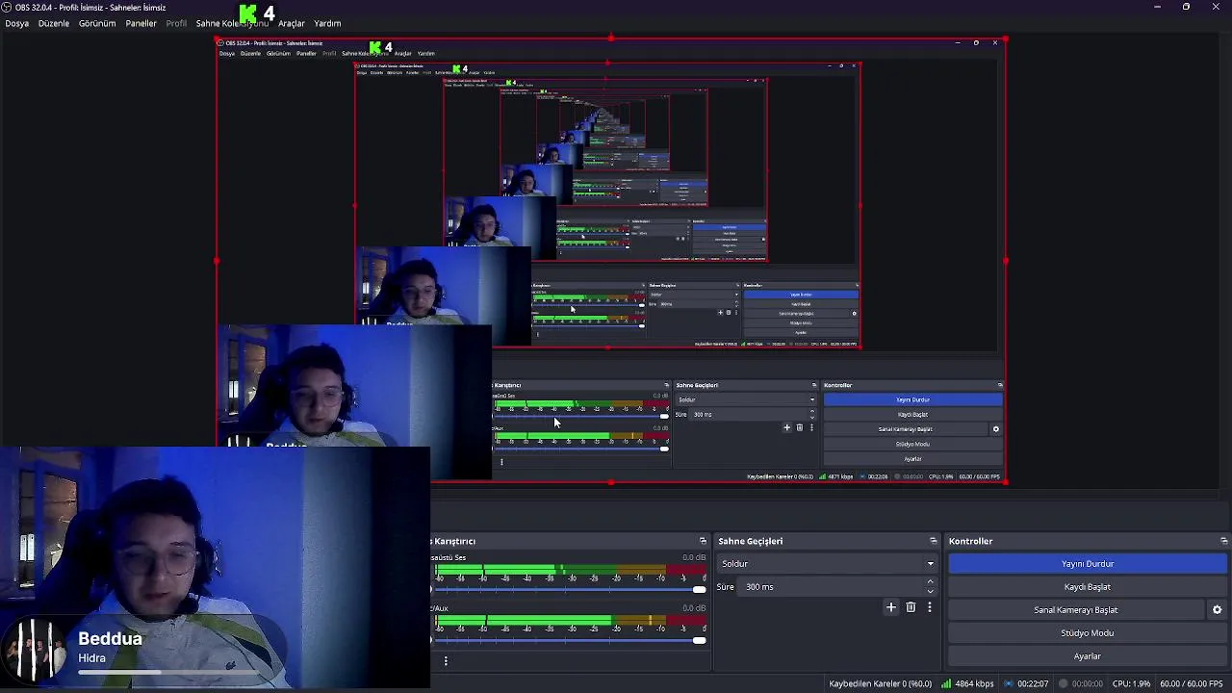Click the Beddua song title overlay
This screenshot has height=693, width=1232.
point(110,639)
